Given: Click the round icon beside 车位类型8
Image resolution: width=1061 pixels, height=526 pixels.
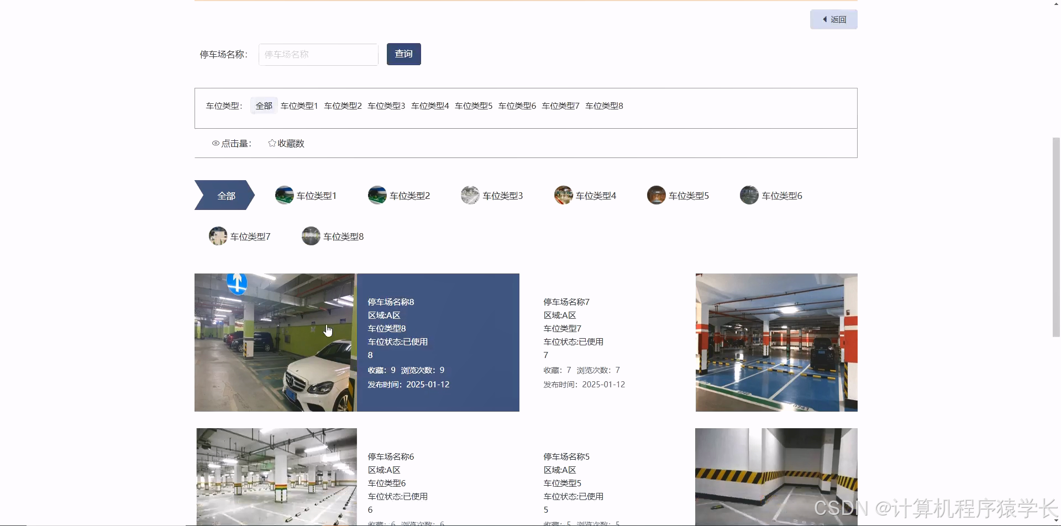Looking at the screenshot, I should [311, 236].
